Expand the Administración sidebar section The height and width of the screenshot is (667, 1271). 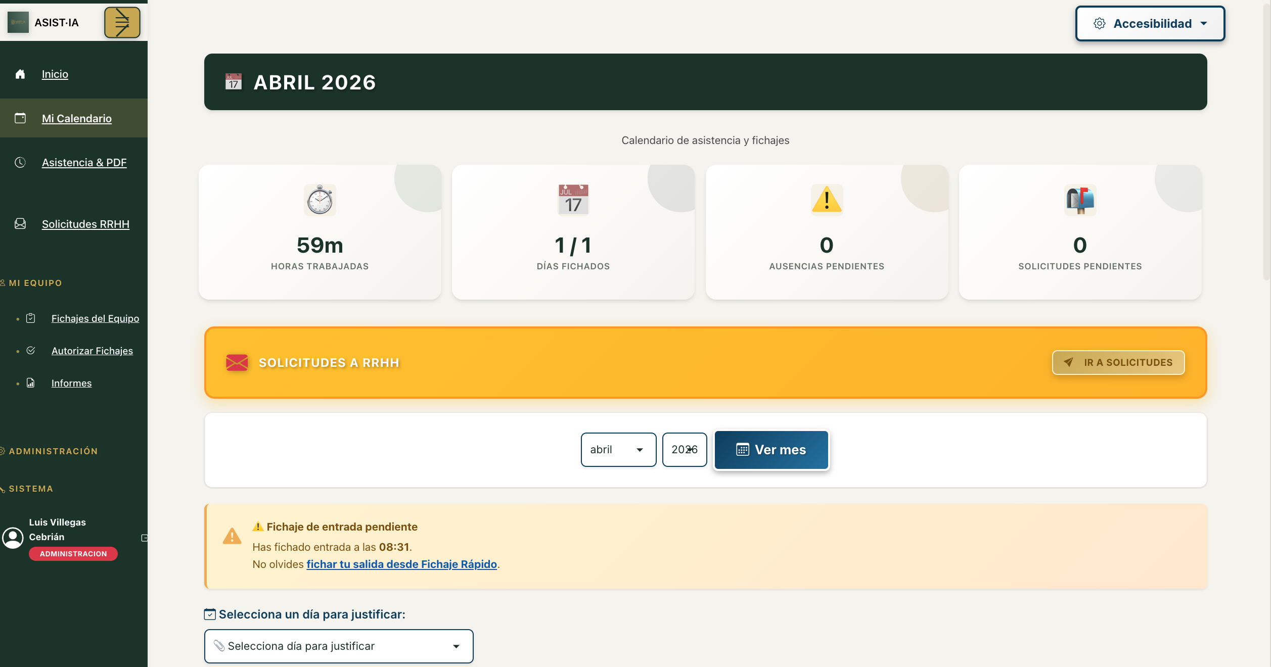click(53, 451)
